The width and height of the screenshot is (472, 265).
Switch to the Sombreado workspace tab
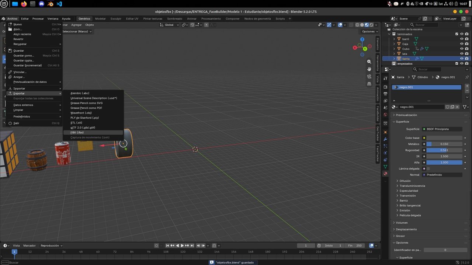point(174,19)
